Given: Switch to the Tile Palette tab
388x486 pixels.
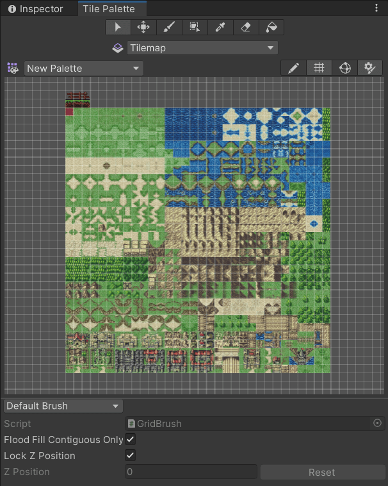Looking at the screenshot, I should point(112,9).
